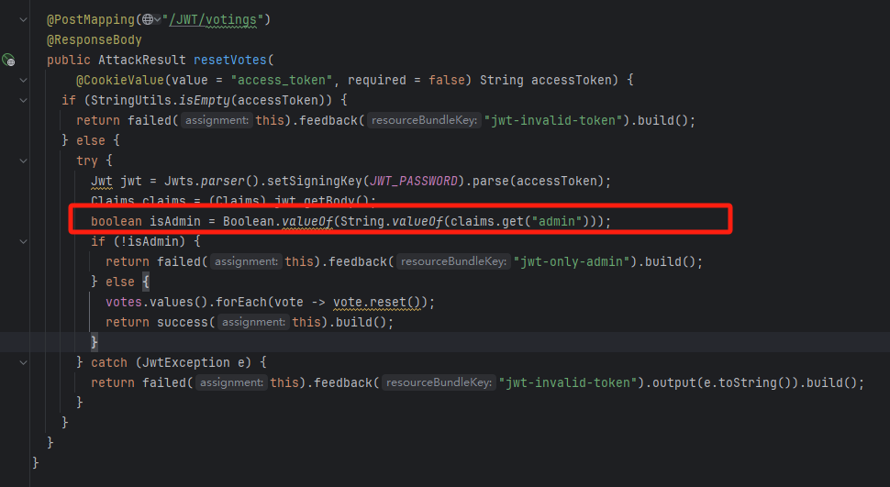Collapse the fold arrow at the try line
This screenshot has width=890, height=487.
point(23,160)
